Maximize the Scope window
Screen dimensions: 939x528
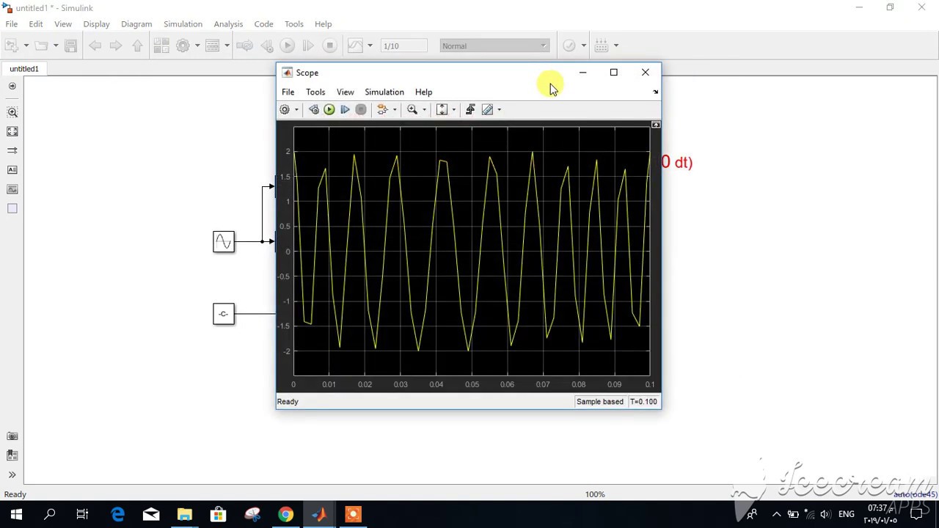tap(614, 72)
